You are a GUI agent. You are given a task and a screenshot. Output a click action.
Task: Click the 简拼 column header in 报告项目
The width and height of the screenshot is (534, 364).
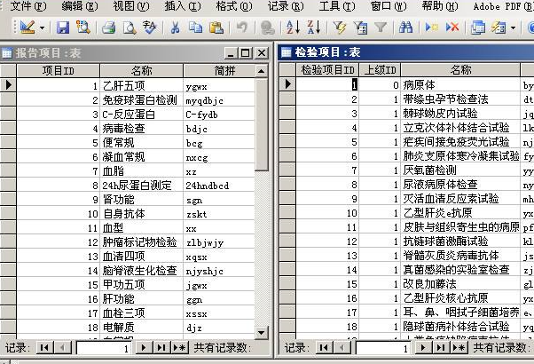[218, 71]
